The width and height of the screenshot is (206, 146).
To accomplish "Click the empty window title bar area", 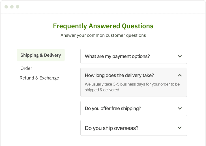I will [x=113, y=7].
